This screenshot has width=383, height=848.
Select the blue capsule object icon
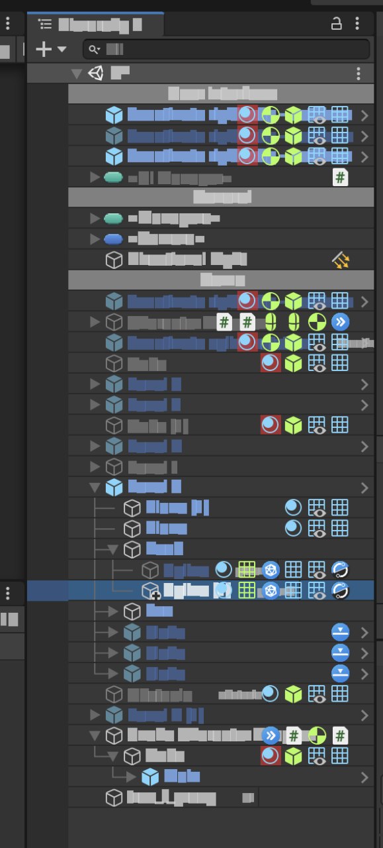pyautogui.click(x=114, y=239)
